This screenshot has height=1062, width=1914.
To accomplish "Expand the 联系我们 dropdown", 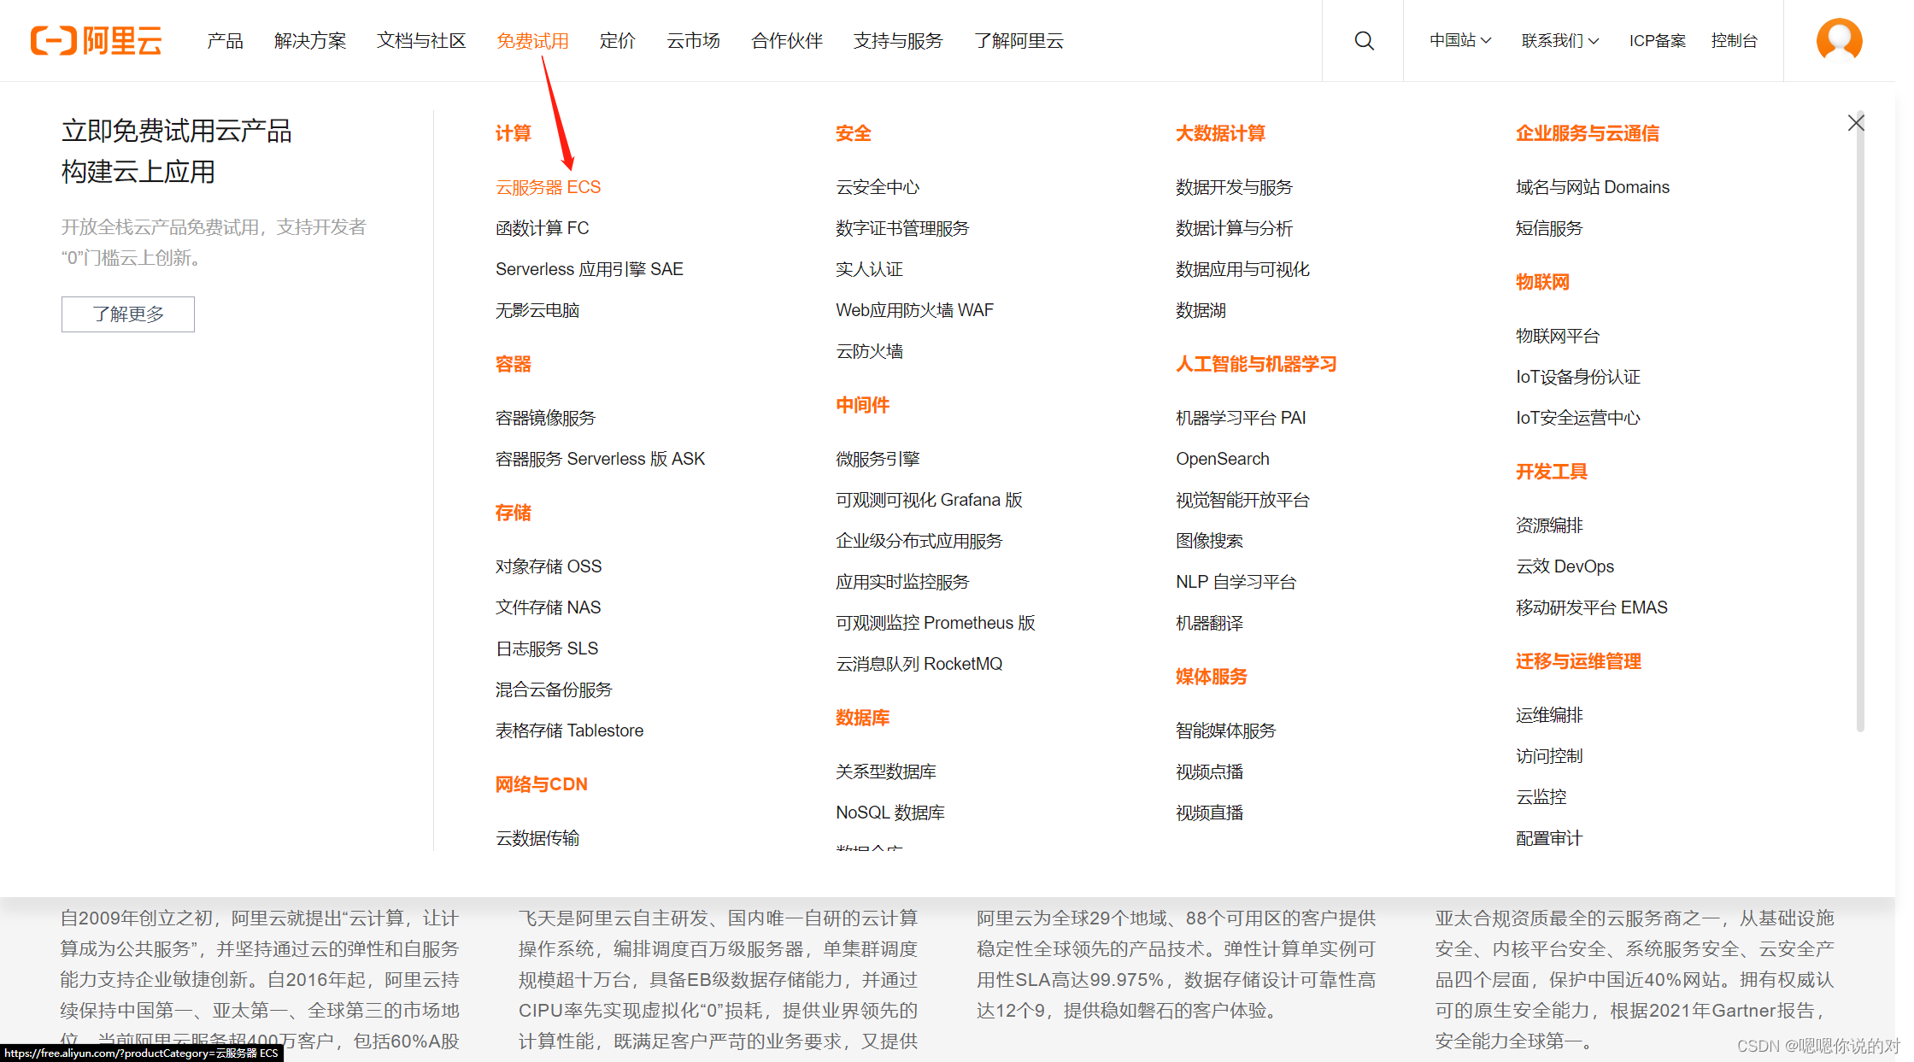I will (1559, 40).
